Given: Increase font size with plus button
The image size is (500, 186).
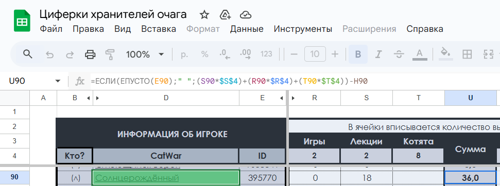Looking at the screenshot, I should [335, 54].
